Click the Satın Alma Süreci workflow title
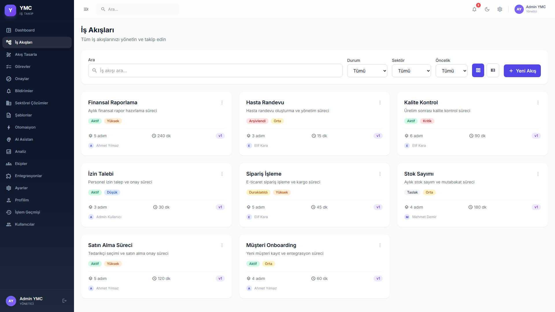 110,245
